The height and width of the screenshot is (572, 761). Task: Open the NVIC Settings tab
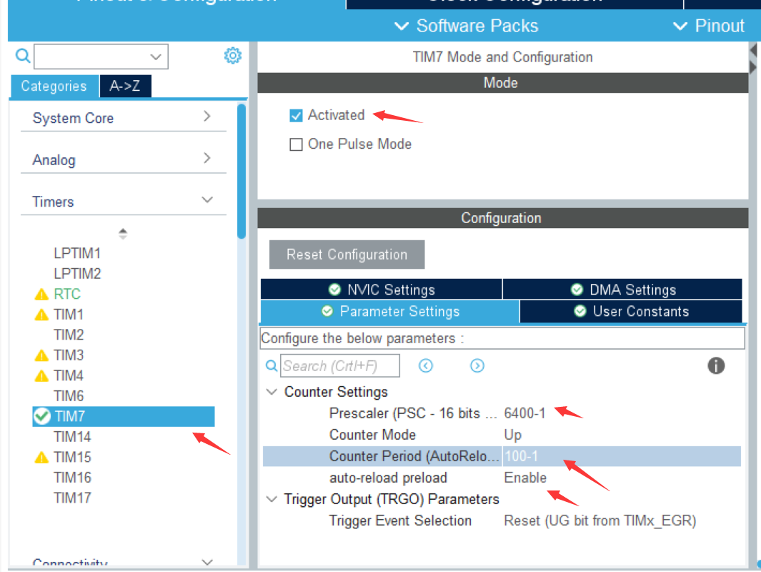[x=382, y=290]
